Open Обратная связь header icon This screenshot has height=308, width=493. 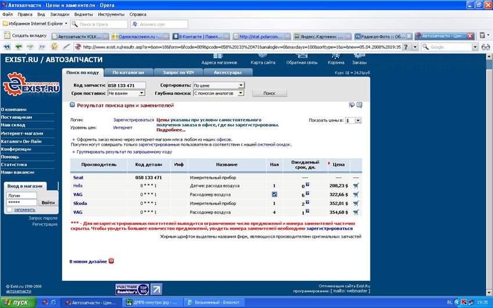pos(302,56)
